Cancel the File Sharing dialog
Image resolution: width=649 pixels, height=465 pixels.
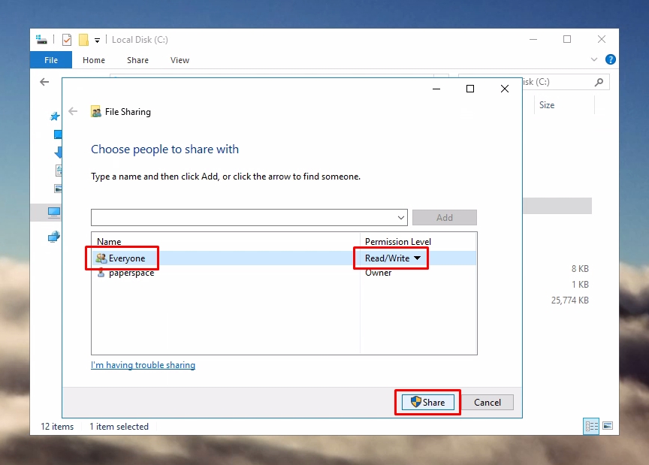488,402
